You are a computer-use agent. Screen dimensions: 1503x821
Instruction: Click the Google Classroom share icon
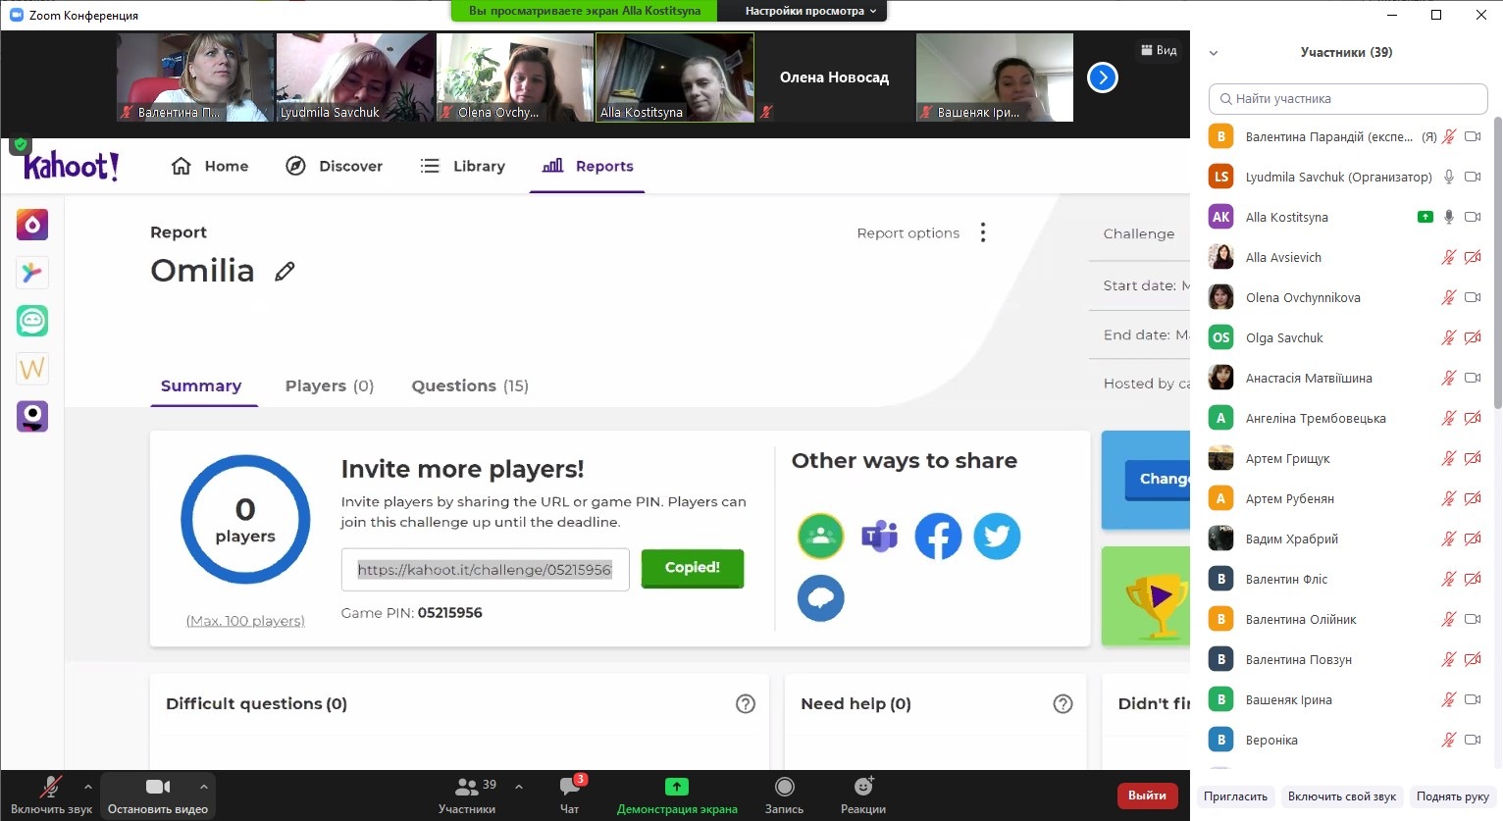(x=820, y=537)
